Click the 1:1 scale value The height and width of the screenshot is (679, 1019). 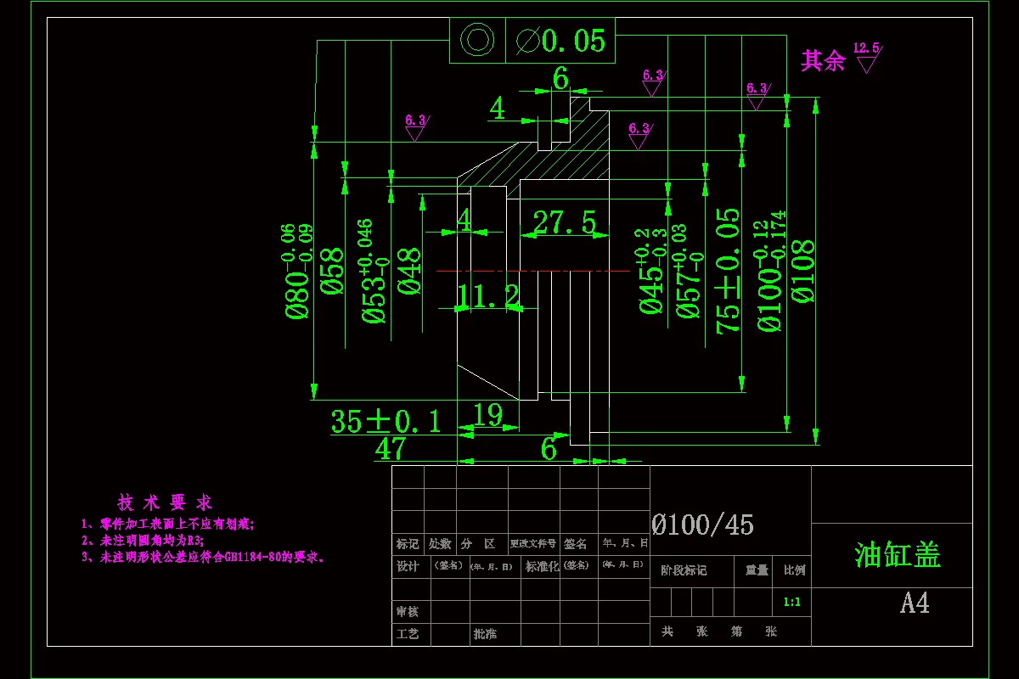[791, 602]
